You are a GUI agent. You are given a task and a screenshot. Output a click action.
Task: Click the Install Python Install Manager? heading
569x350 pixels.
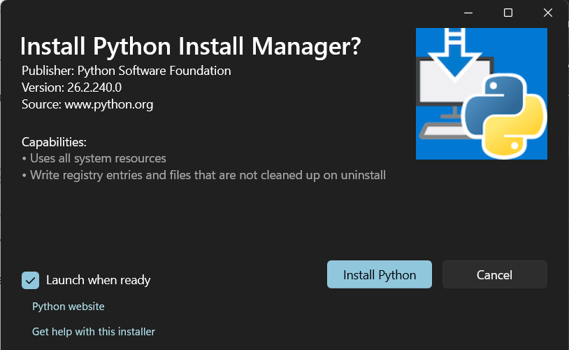pos(191,46)
